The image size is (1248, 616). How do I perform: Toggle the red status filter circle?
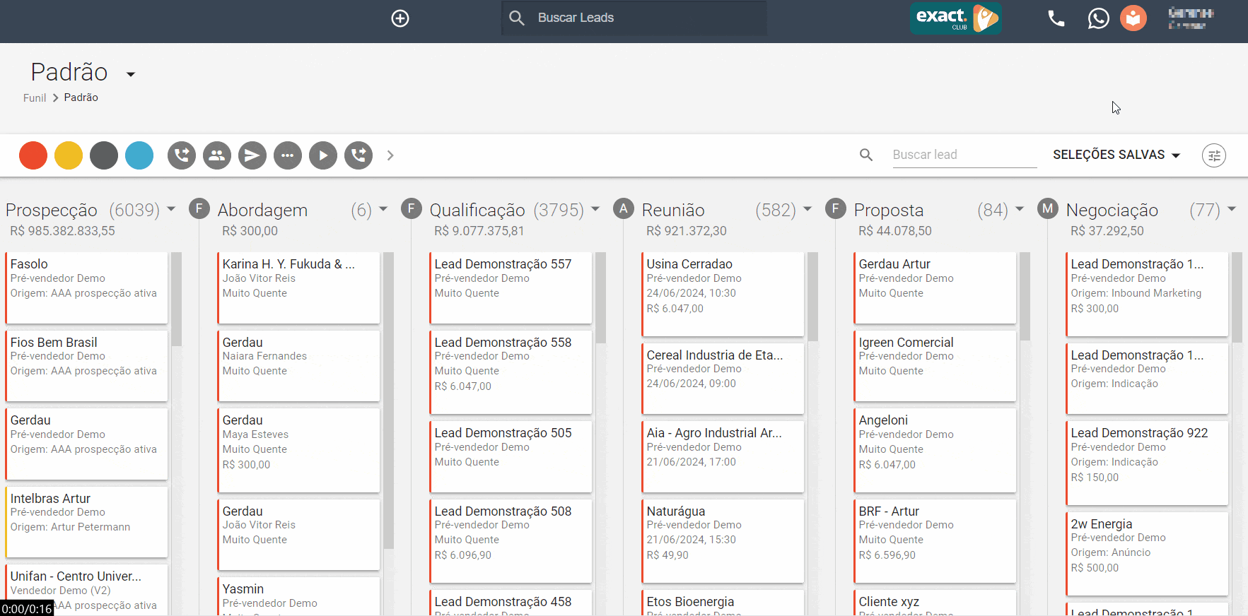point(33,155)
